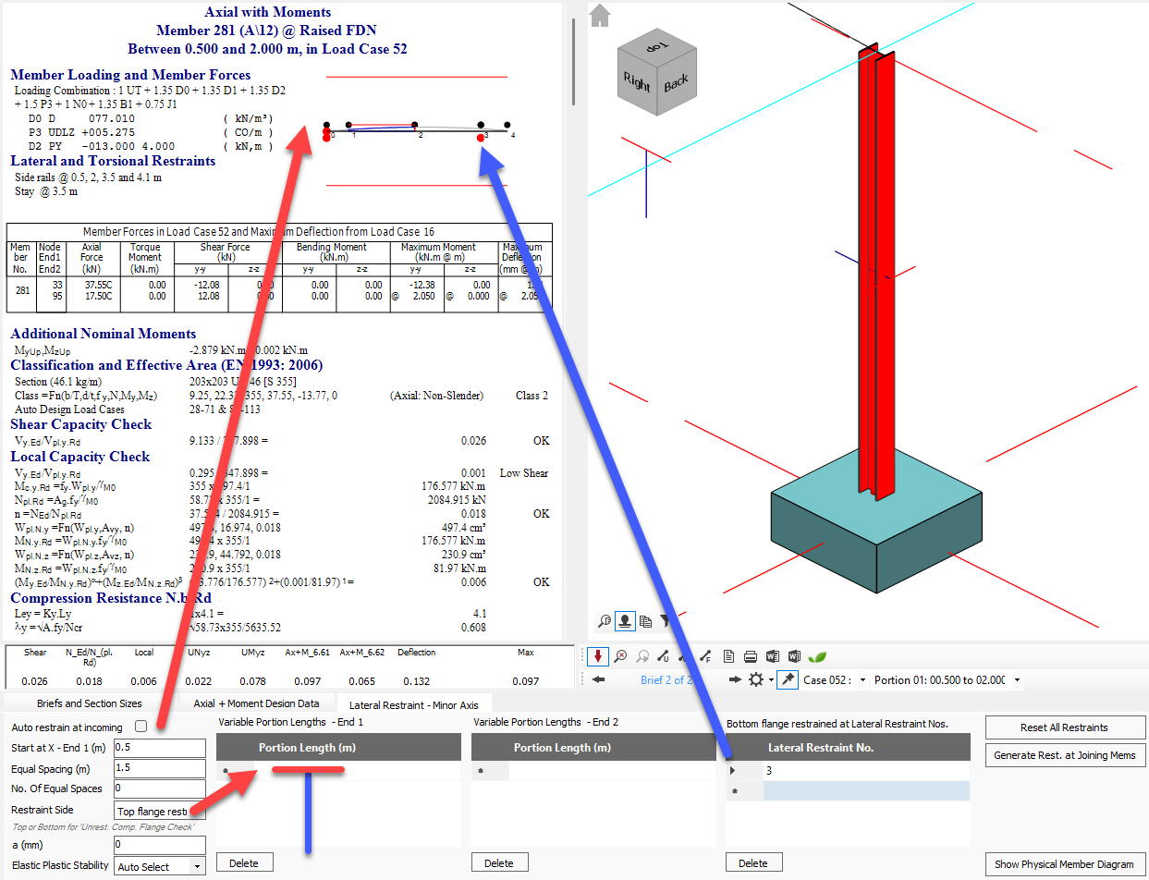Click the home view icon in 3D viewport
The height and width of the screenshot is (880, 1149).
point(601,15)
